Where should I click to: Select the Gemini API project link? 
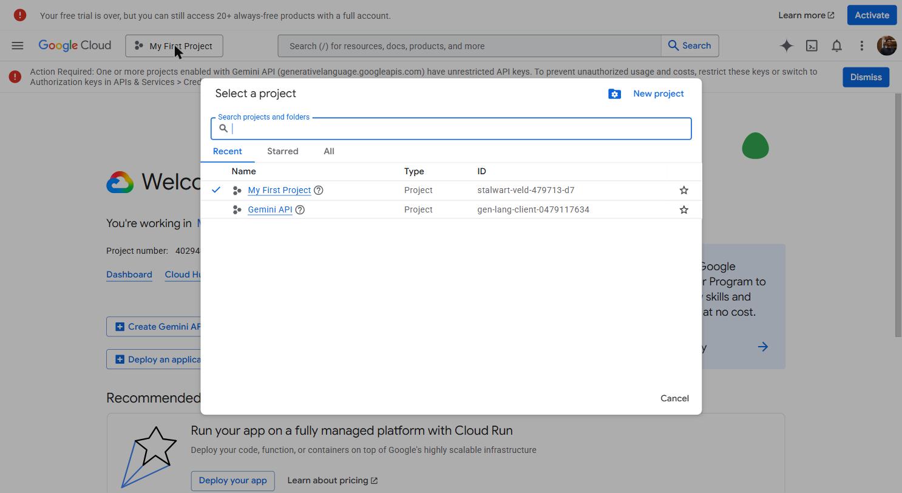[270, 209]
